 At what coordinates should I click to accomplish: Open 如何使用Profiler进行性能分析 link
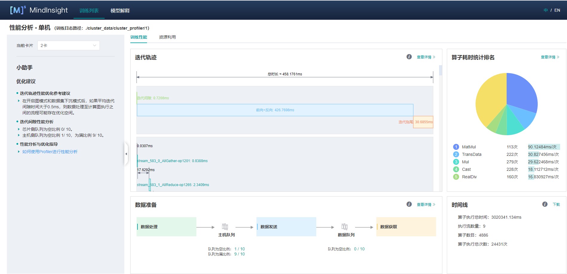(50, 152)
